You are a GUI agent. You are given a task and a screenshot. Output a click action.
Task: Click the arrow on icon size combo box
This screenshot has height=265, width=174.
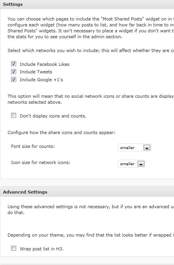(x=141, y=164)
